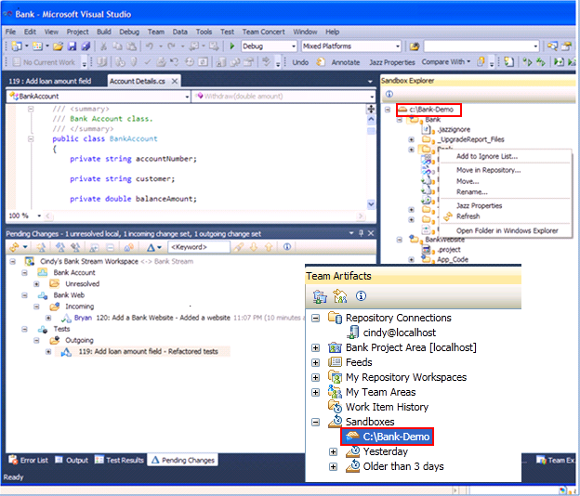This screenshot has width=580, height=496.
Task: Switch to the Account Details.cs tab
Action: pyautogui.click(x=136, y=81)
